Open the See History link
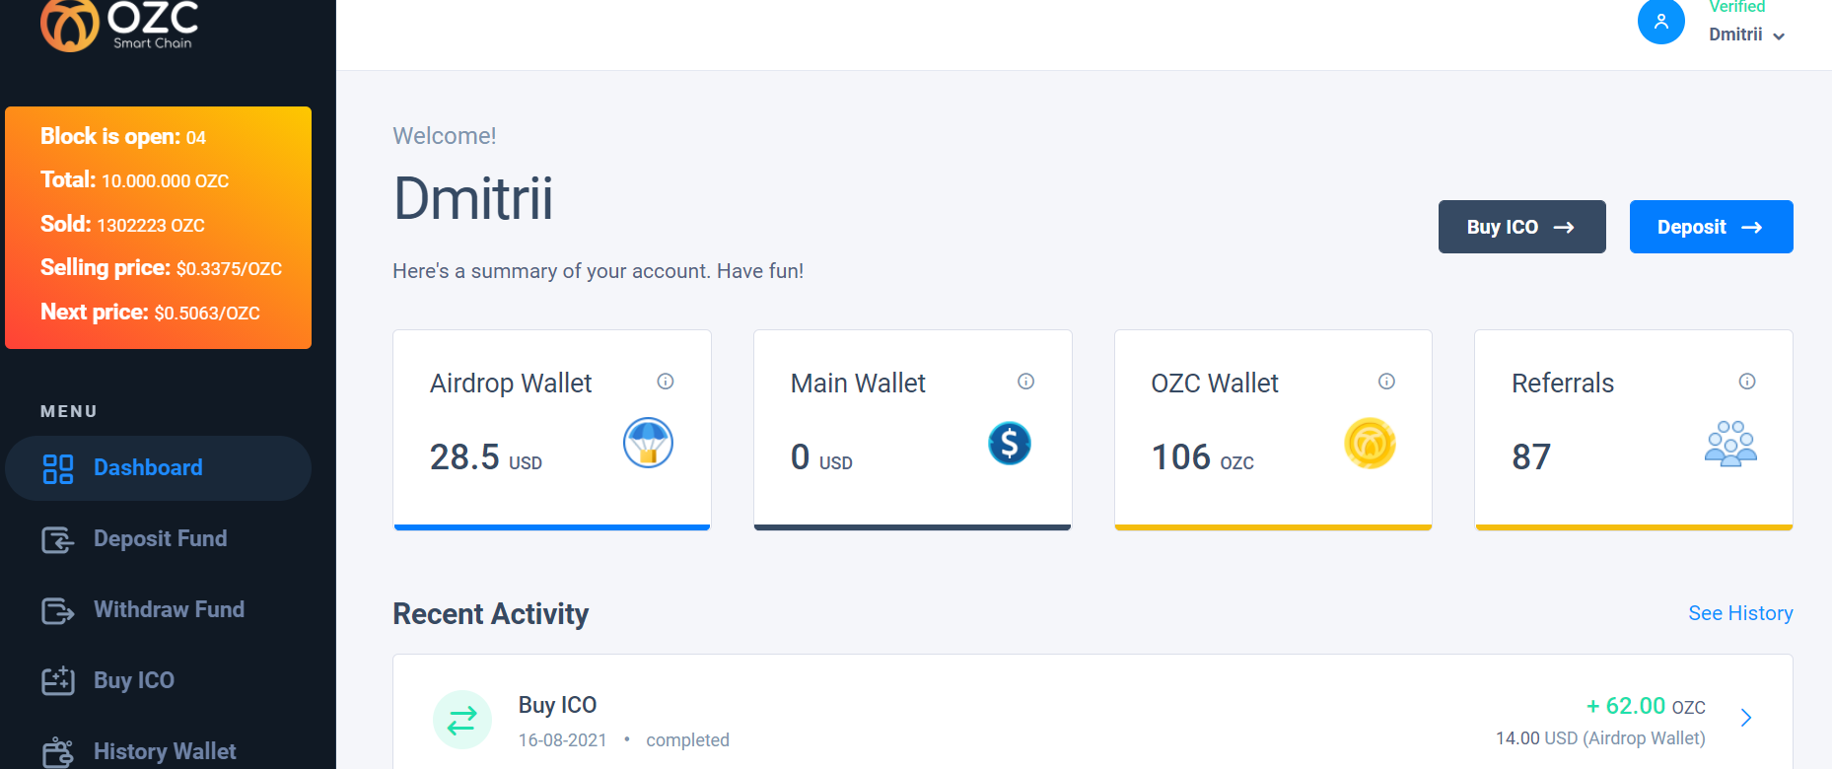 coord(1740,613)
